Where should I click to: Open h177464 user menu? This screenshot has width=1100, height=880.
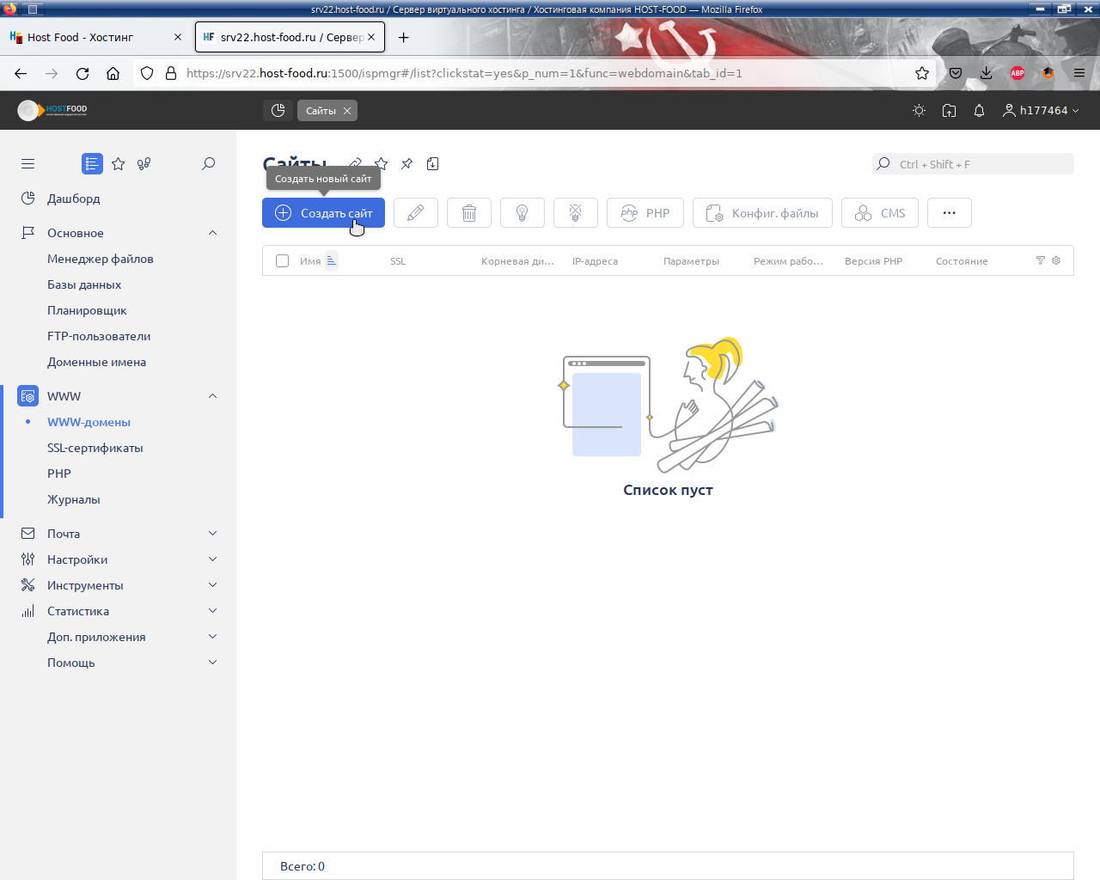click(1041, 110)
